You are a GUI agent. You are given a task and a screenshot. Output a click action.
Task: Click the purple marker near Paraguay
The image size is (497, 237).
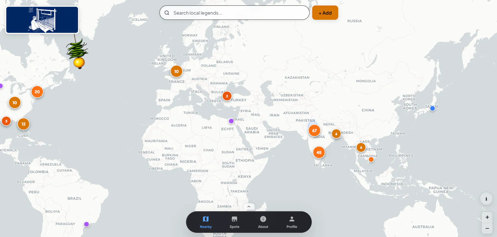[87, 224]
